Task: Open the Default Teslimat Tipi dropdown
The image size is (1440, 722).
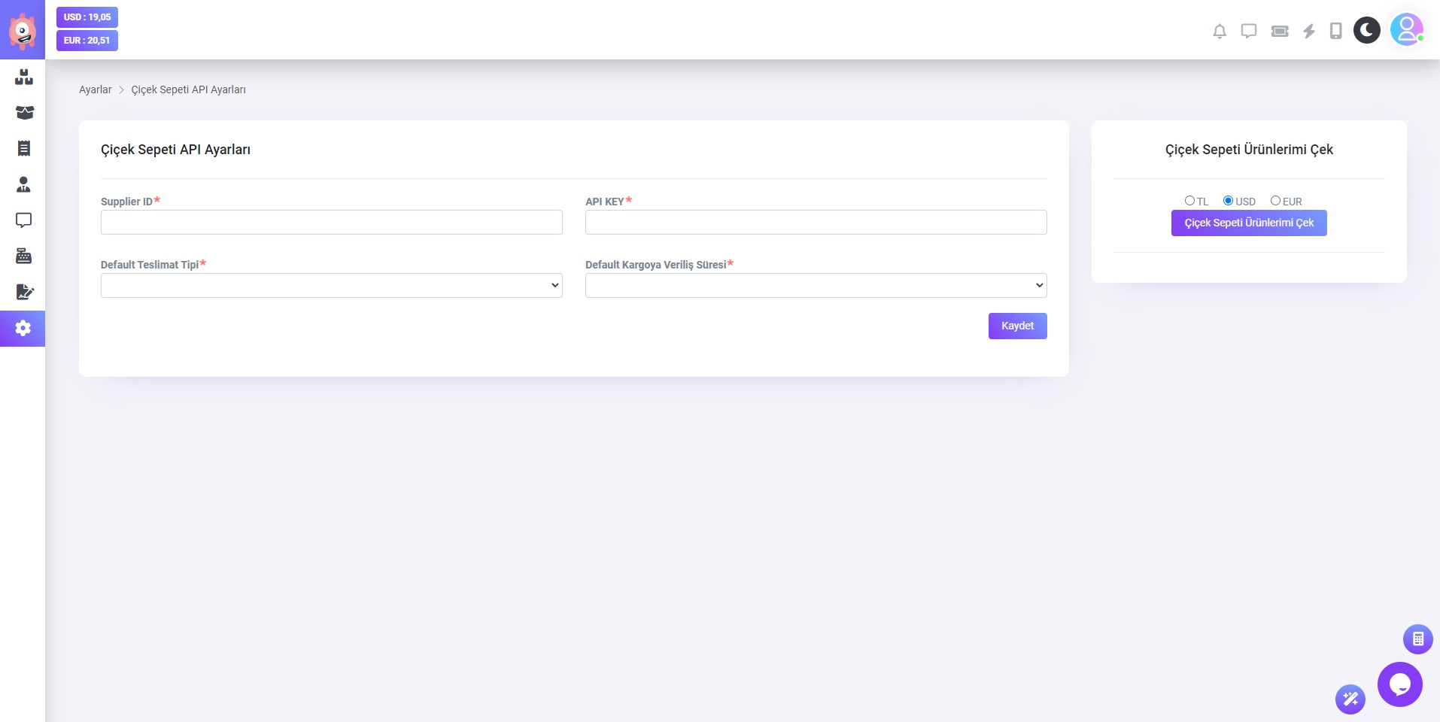Action: click(331, 286)
